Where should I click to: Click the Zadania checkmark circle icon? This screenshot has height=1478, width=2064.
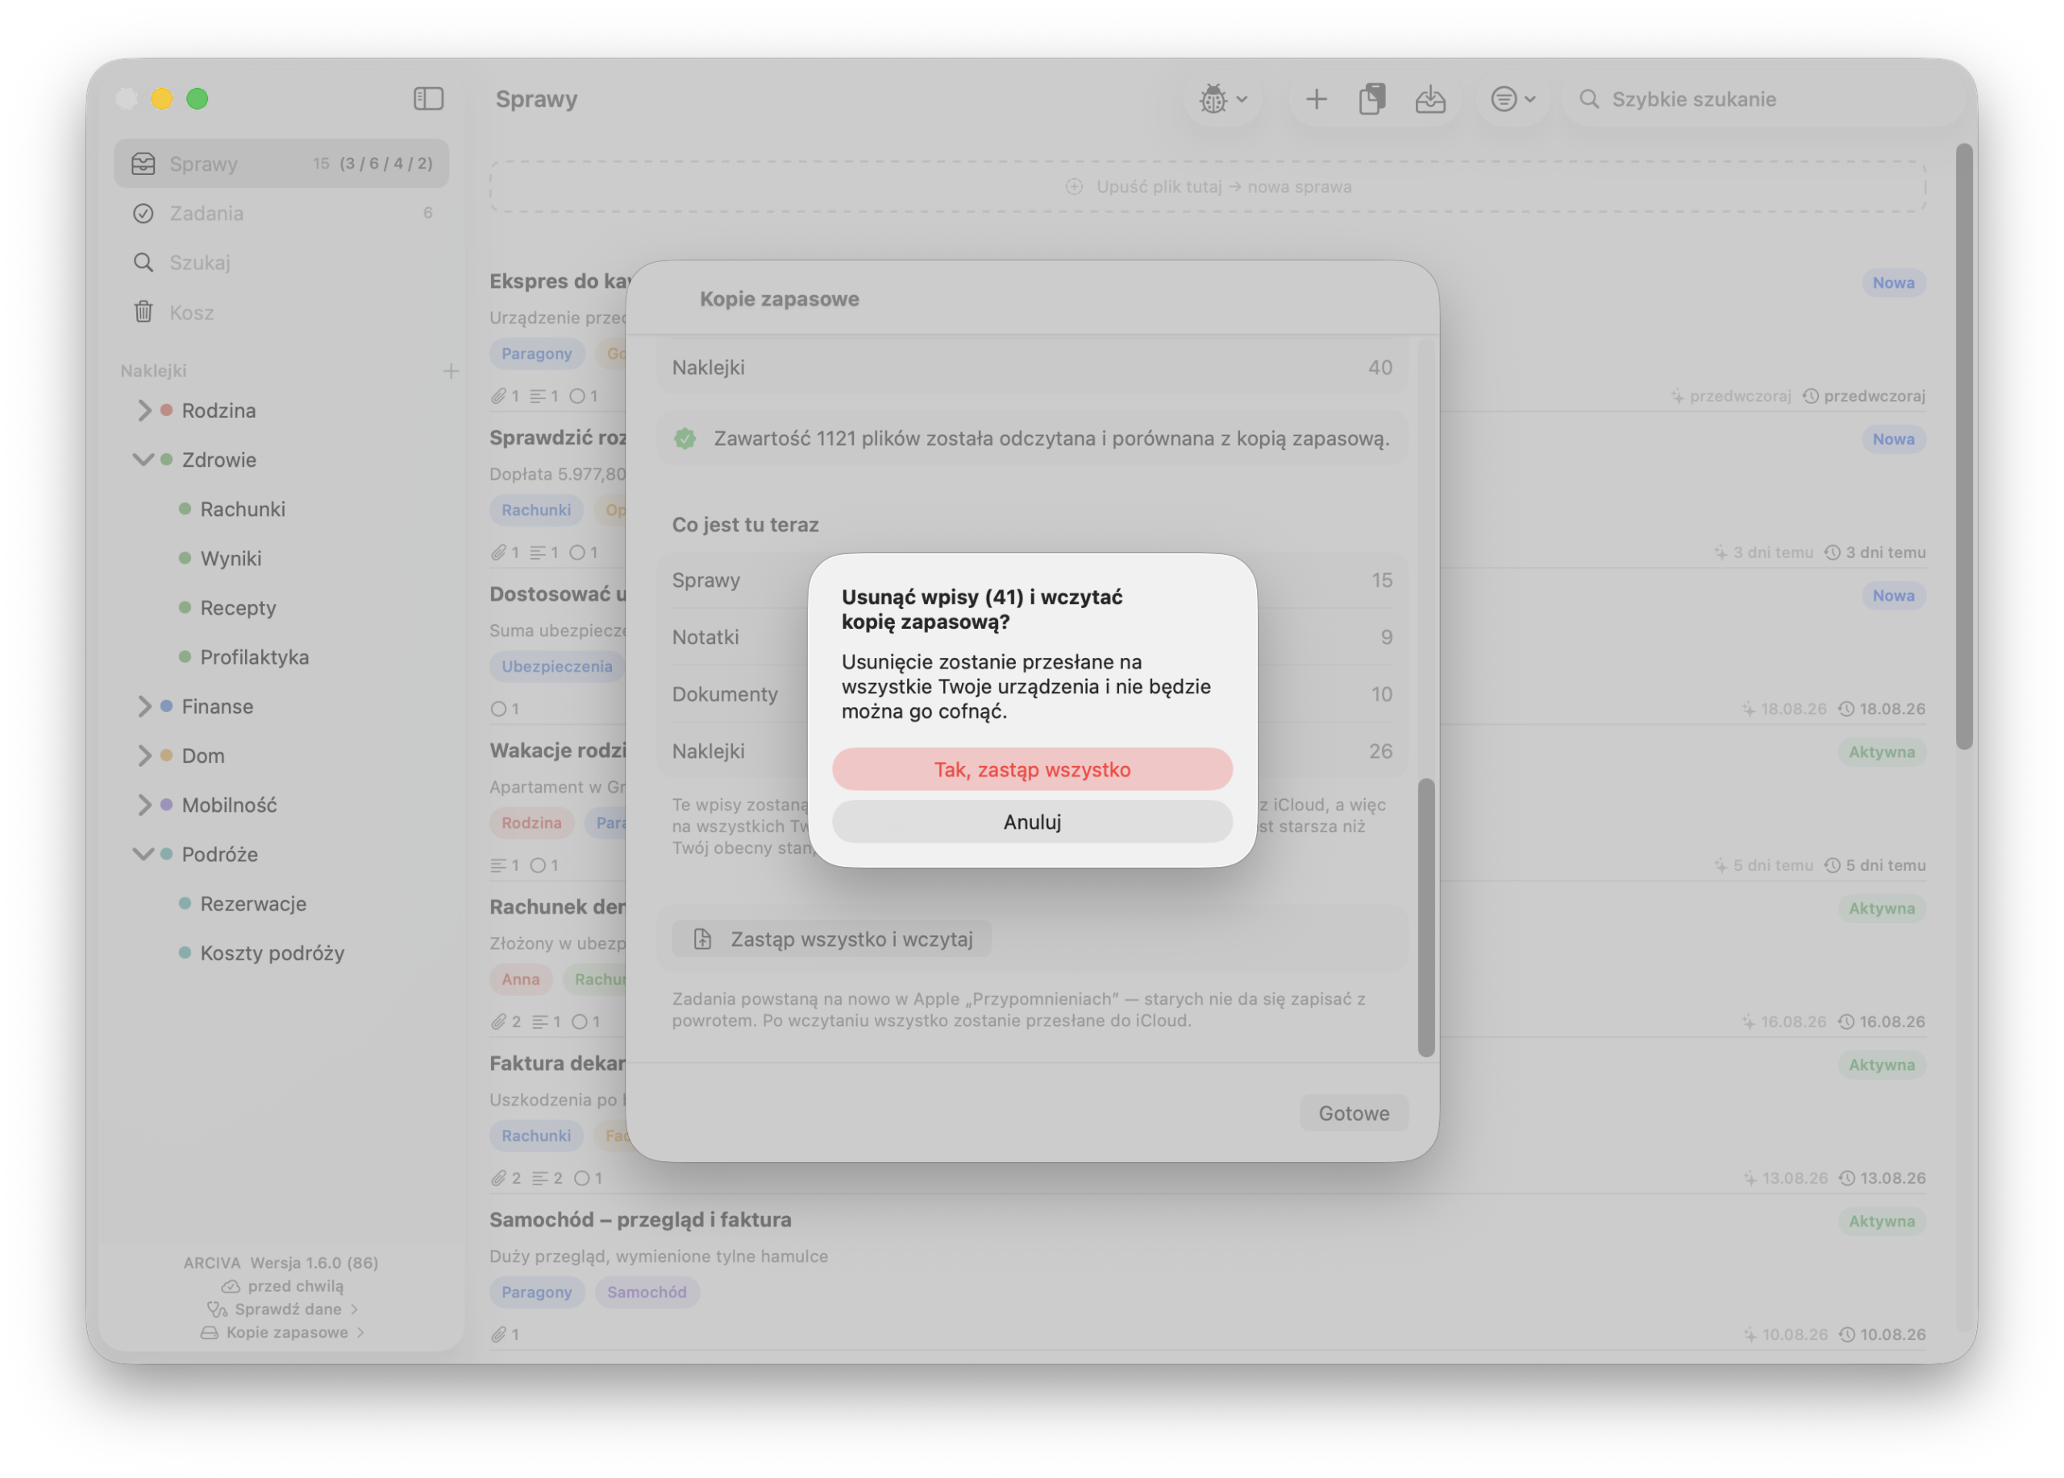[143, 213]
